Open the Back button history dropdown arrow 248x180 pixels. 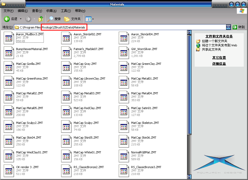21,19
